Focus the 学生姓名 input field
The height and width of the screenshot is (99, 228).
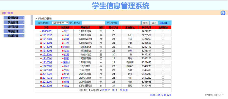93,23
